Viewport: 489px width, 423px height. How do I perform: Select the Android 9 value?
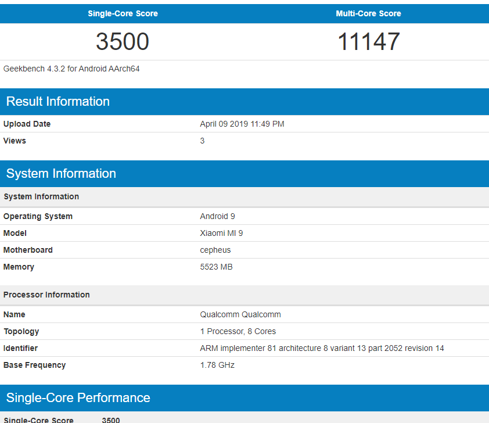click(217, 216)
